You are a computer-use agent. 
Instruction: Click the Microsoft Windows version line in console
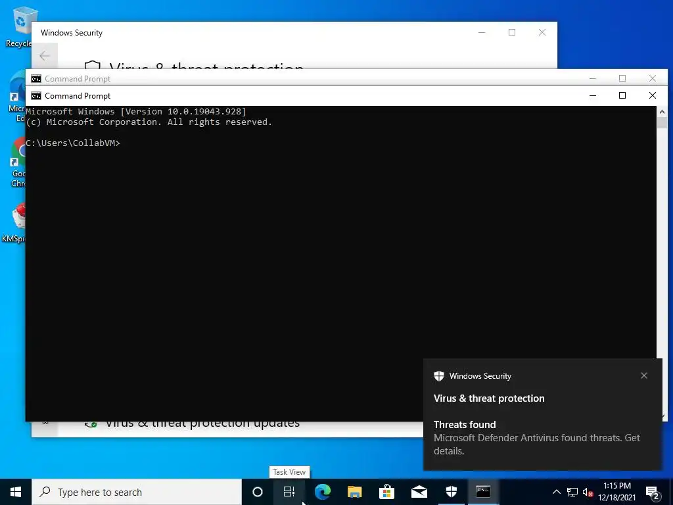(136, 112)
